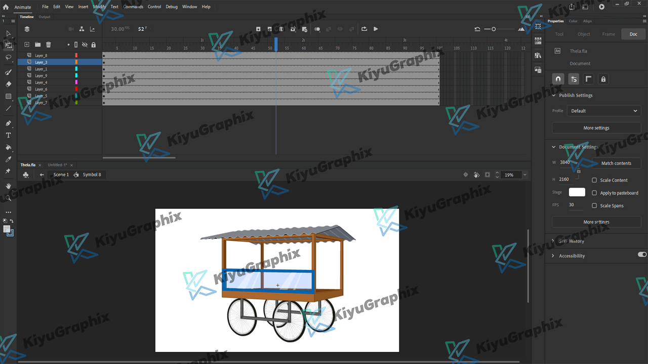648x364 pixels.
Task: Click the back arrow beside Scene 1
Action: pyautogui.click(x=42, y=174)
